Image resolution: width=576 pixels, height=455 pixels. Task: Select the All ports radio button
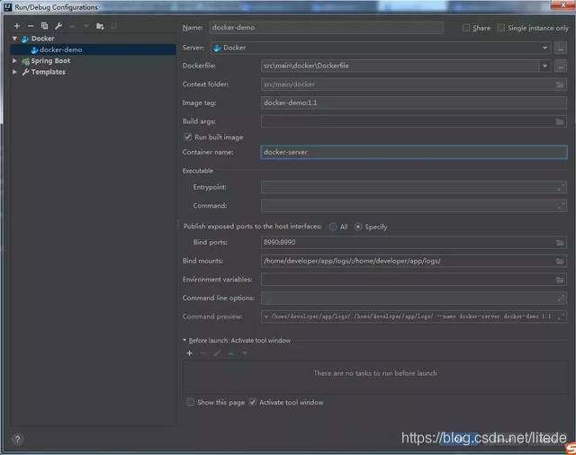[x=333, y=227]
